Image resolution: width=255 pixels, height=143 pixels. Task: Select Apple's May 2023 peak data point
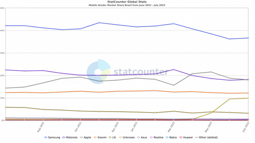tap(211, 72)
